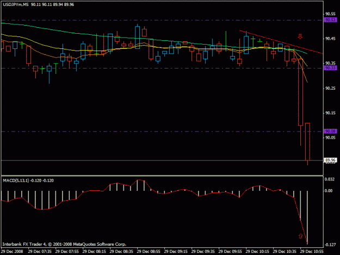Click the red down arrow marker above the trendline
The height and width of the screenshot is (255, 340).
pos(300,36)
